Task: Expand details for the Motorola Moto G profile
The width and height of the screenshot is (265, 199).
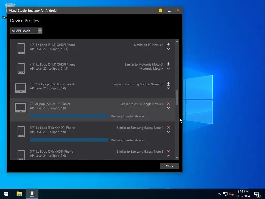Action: pyautogui.click(x=168, y=69)
